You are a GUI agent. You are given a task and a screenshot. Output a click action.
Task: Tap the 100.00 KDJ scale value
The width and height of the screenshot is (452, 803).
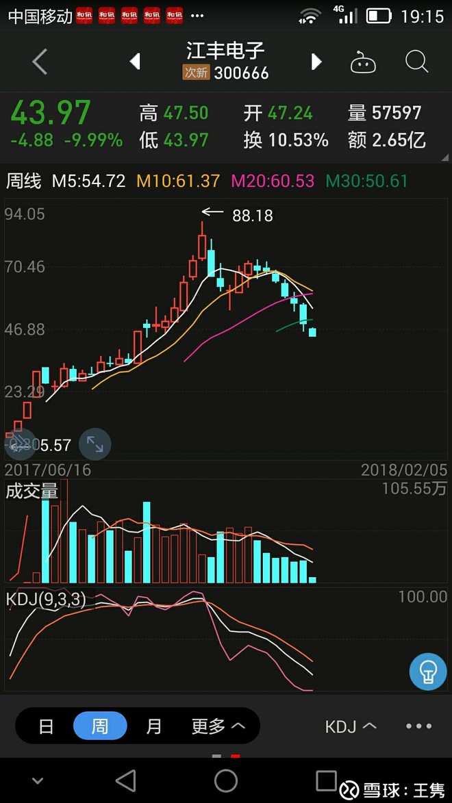423,596
